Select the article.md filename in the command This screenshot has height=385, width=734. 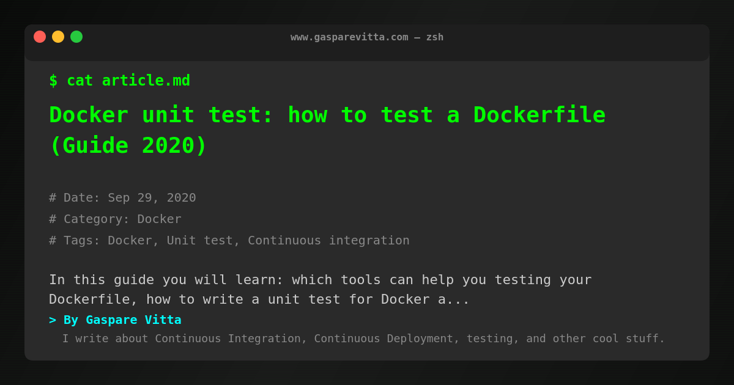(146, 81)
